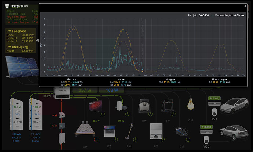Toggle power switch below the 3D printer
The height and width of the screenshot is (152, 253).
click(x=174, y=114)
